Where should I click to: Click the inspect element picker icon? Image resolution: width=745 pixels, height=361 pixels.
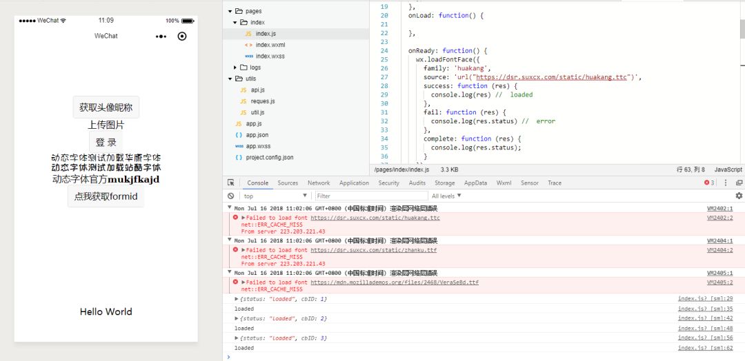pos(231,183)
